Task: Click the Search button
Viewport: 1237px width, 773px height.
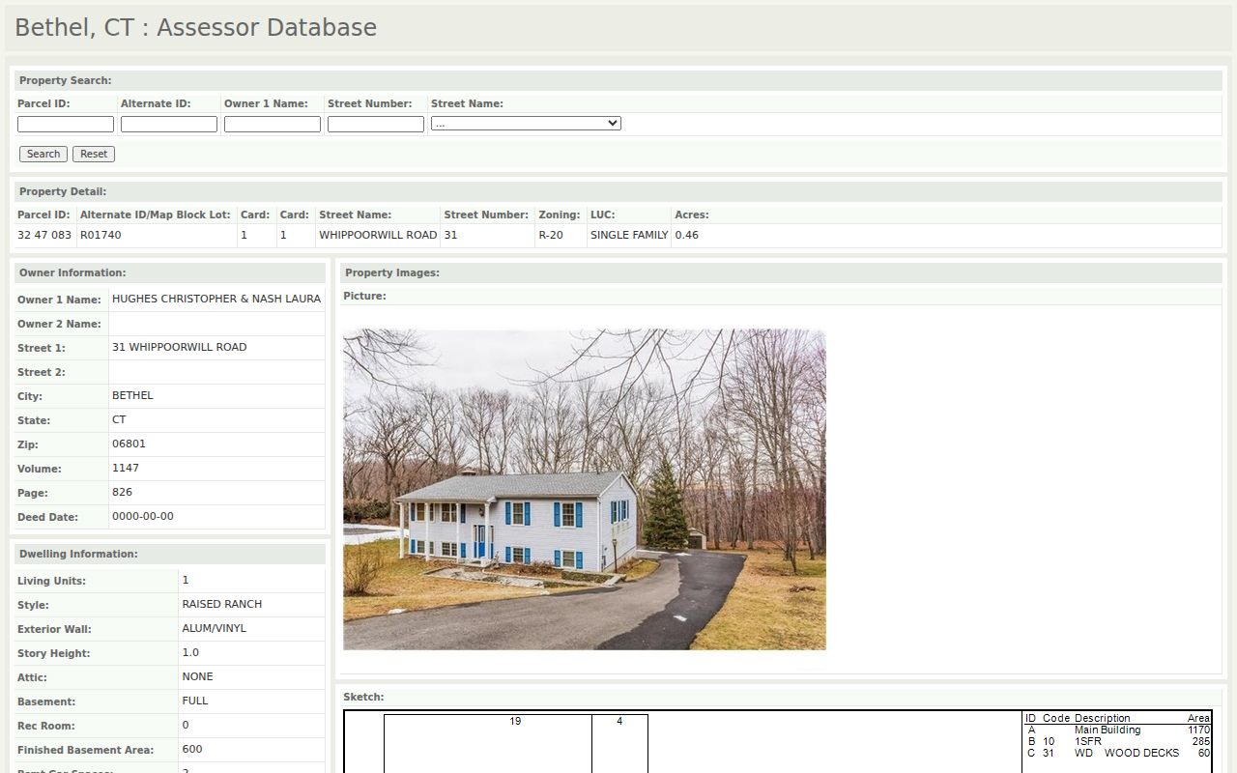Action: (43, 154)
